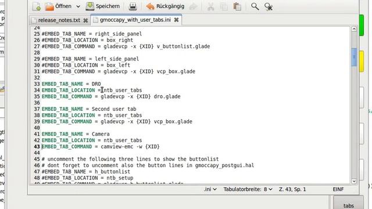Click line 33 EMBED_TAB_NAME = DRO
372x209 pixels.
point(71,84)
